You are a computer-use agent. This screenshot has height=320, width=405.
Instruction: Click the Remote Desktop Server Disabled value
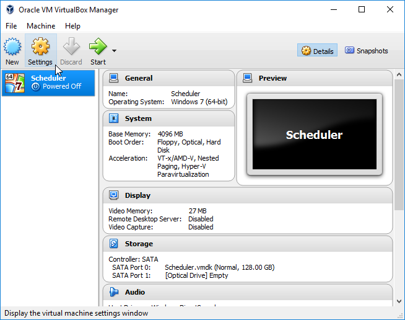click(201, 219)
